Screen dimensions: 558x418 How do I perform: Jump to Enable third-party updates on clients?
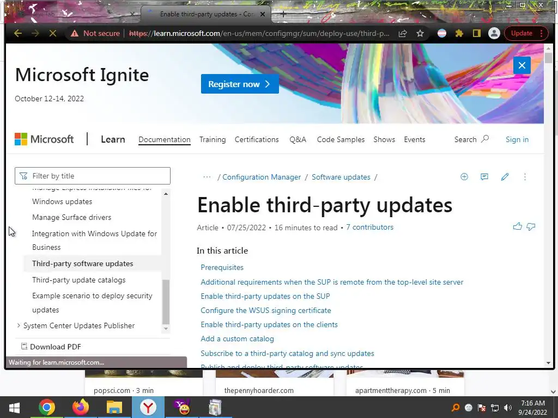point(269,324)
